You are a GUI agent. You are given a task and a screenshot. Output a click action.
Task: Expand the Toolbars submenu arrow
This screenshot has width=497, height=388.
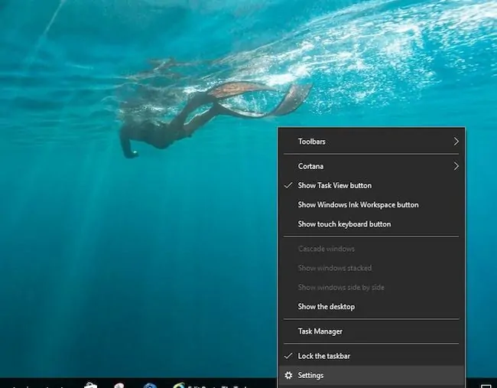pos(456,142)
